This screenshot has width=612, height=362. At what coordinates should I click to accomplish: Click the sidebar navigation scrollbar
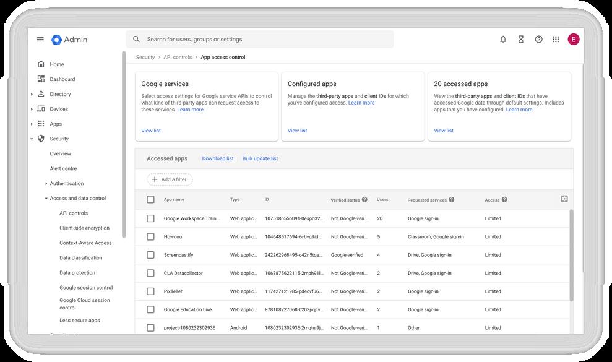124,144
